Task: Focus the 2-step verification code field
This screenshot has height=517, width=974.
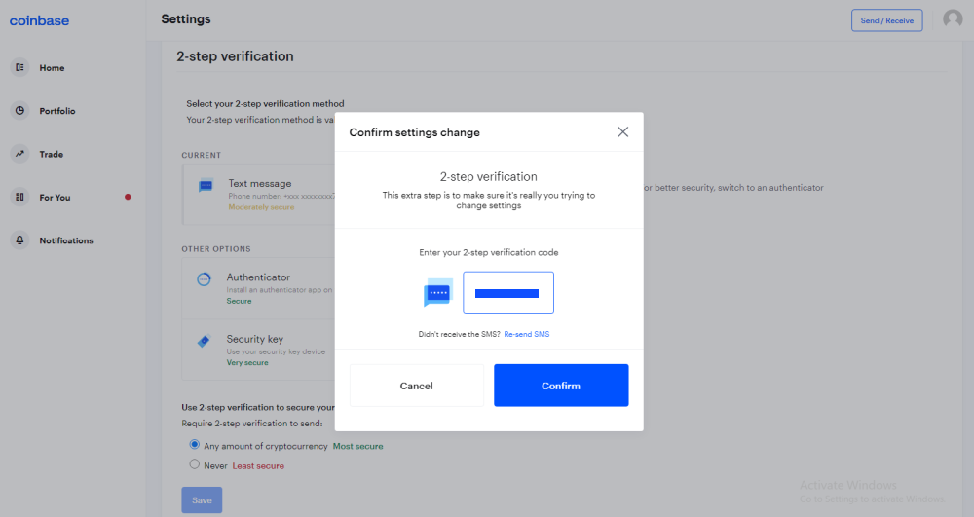Action: click(x=507, y=292)
